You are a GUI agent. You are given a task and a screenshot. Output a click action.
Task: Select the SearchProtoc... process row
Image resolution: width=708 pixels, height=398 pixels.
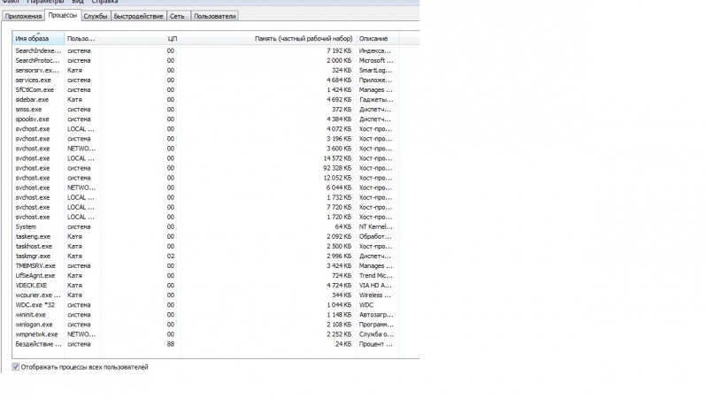[205, 60]
